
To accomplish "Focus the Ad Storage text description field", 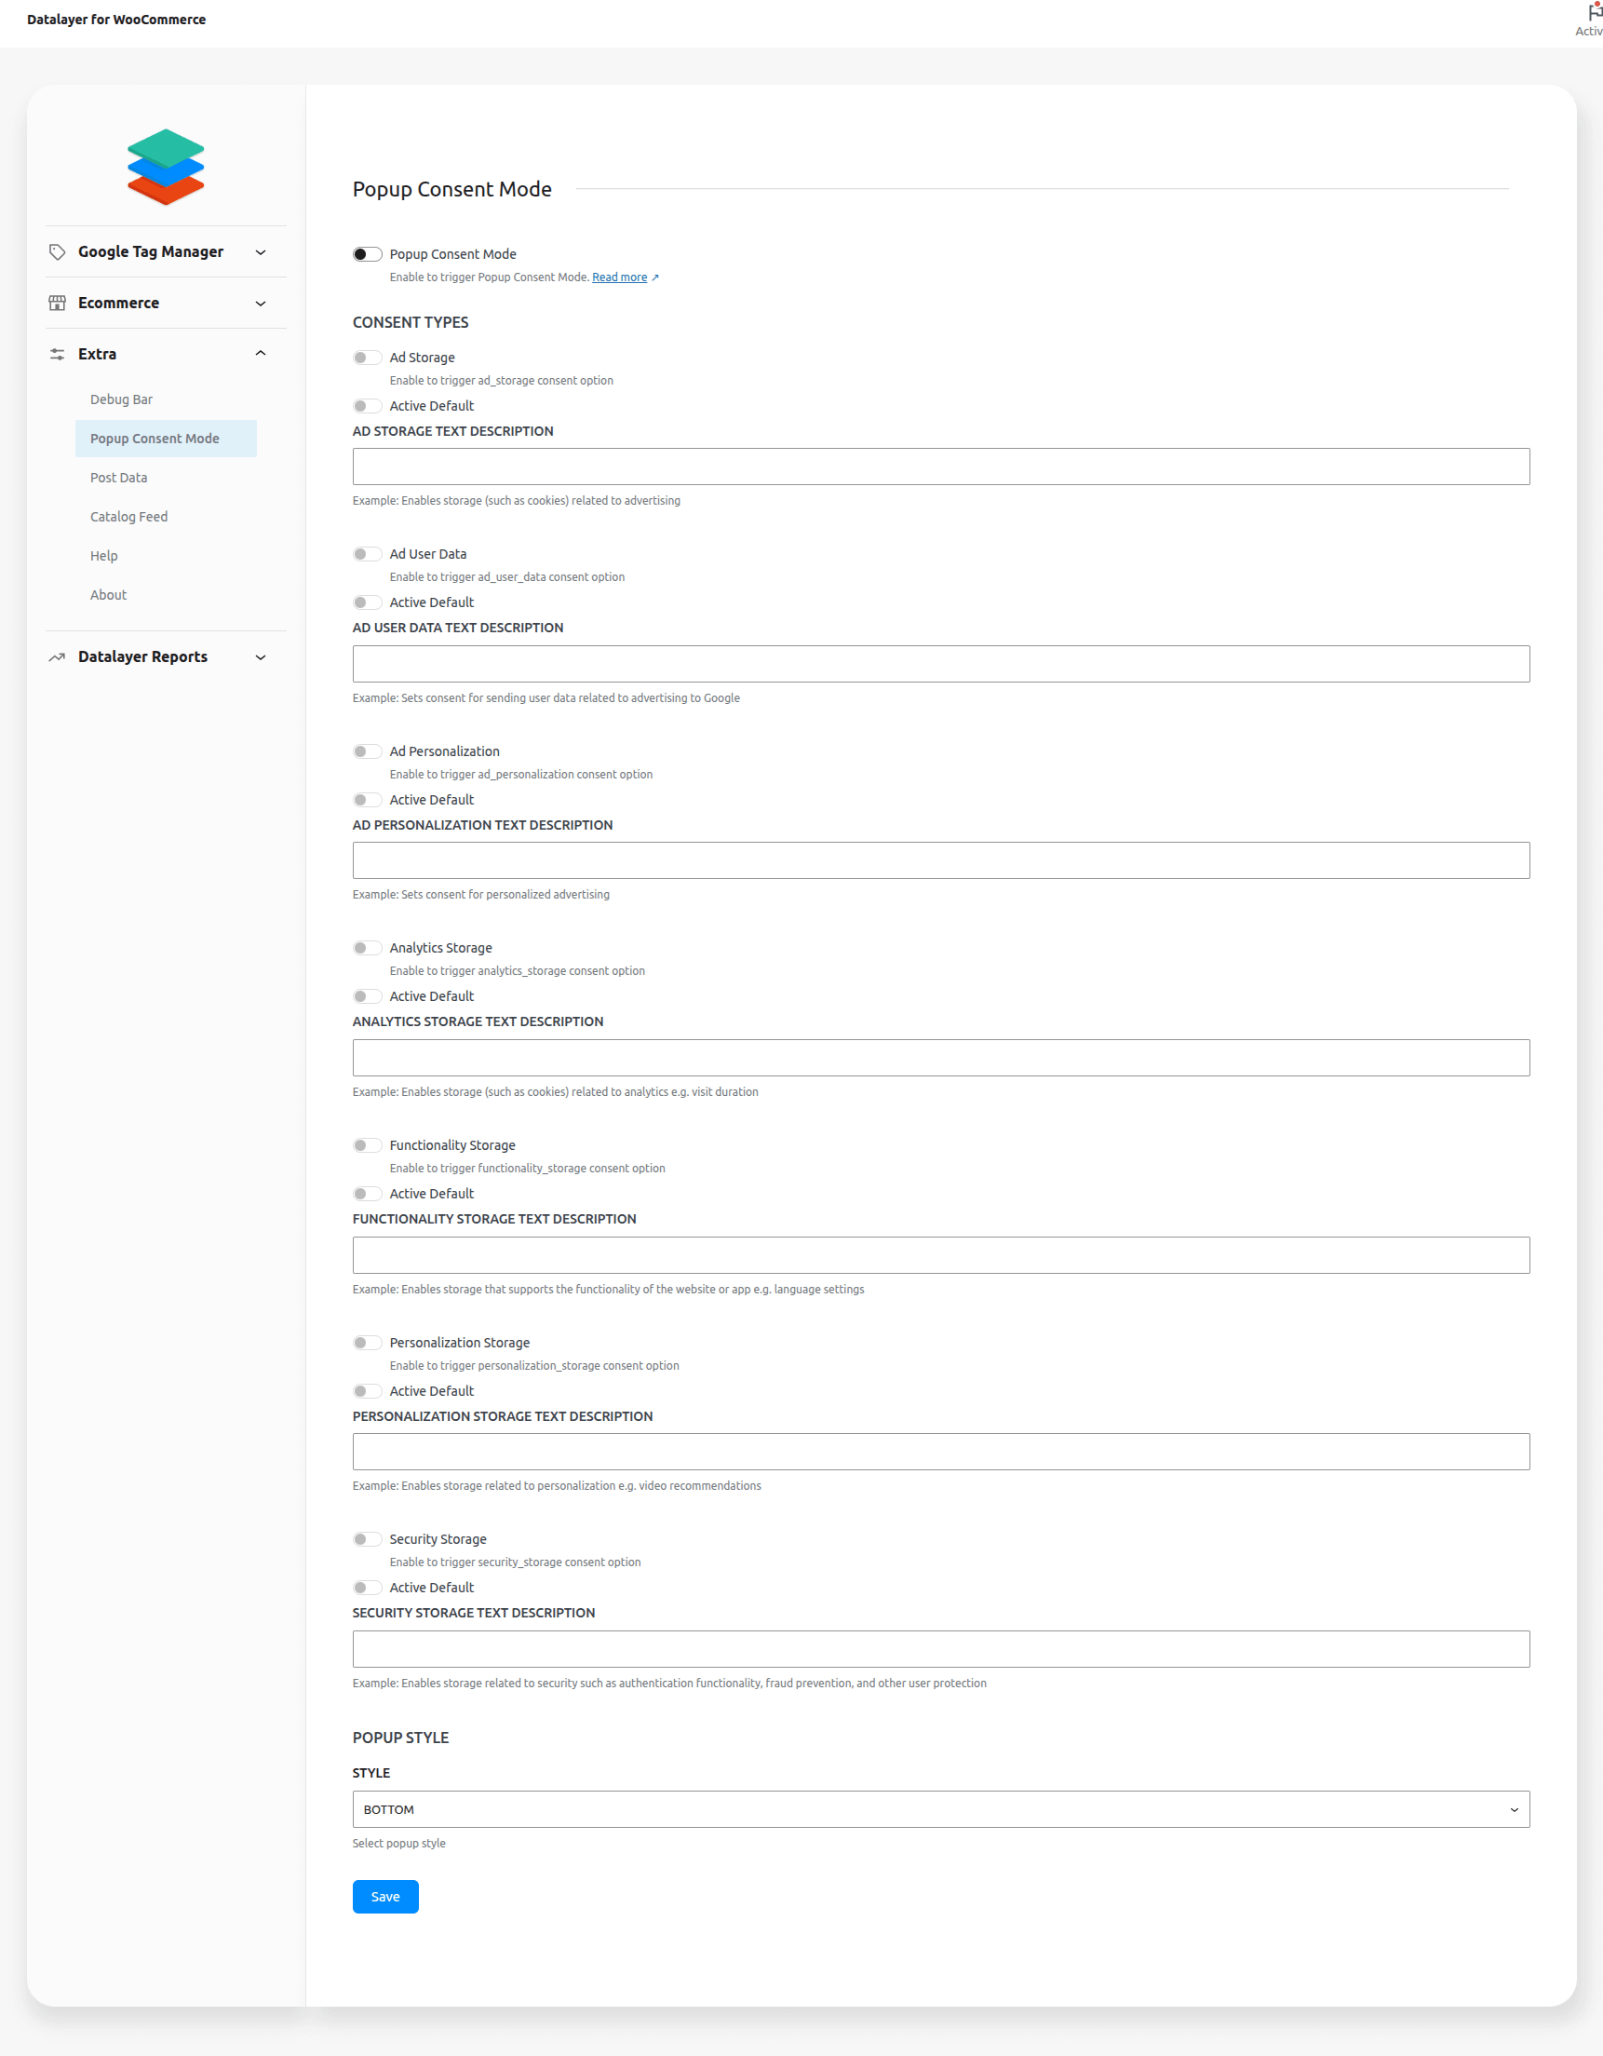I will tap(940, 467).
